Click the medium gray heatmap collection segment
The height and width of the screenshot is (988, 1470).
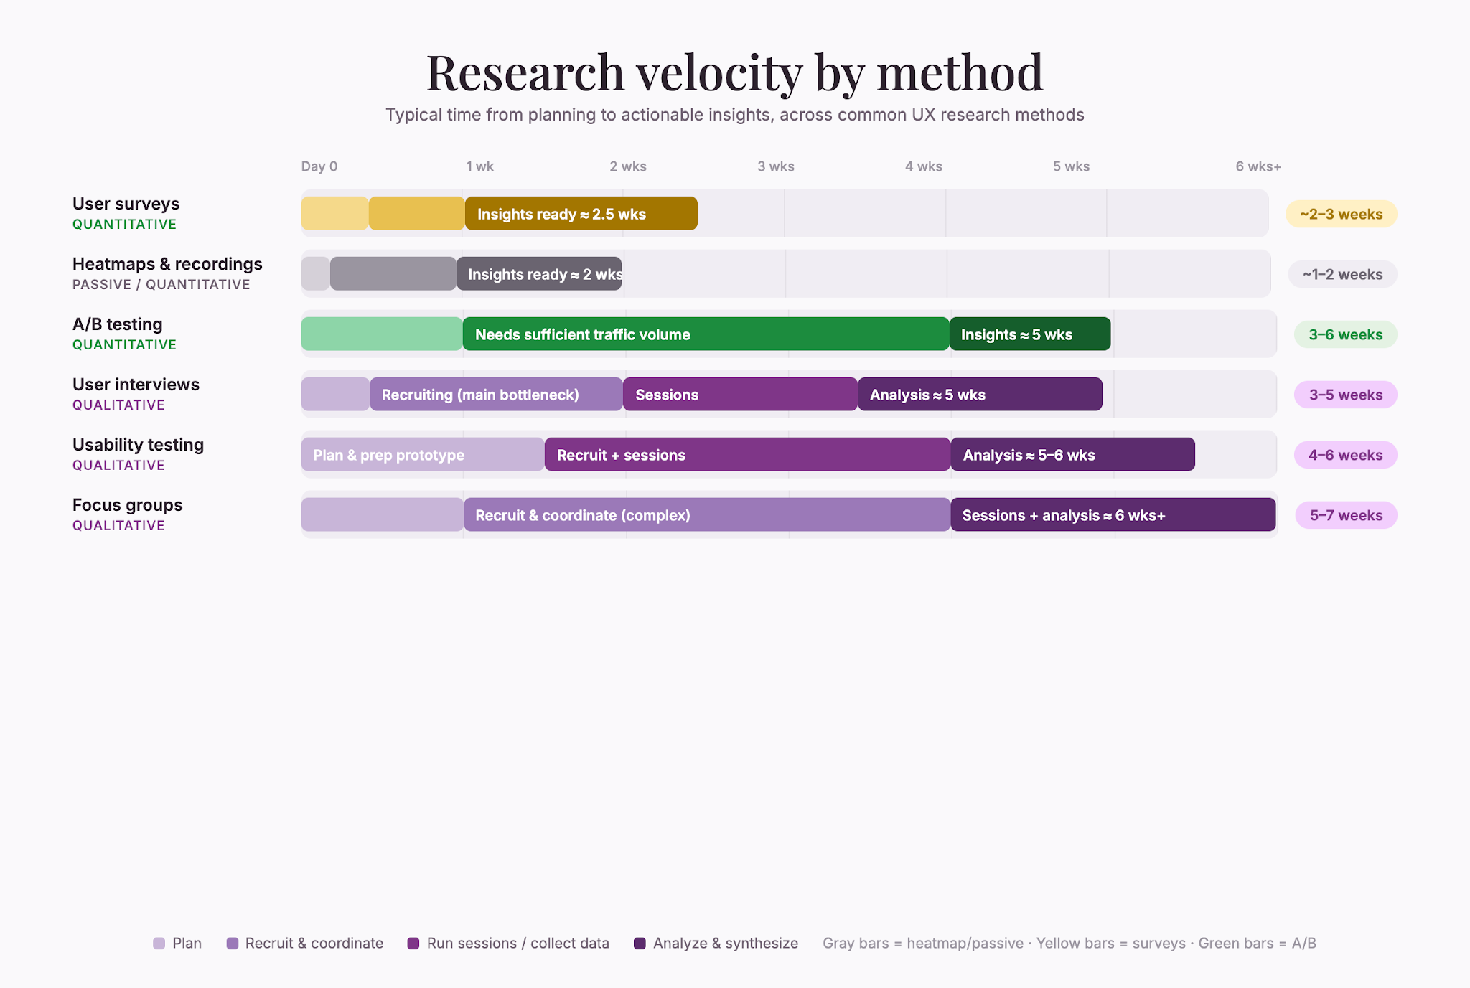393,273
